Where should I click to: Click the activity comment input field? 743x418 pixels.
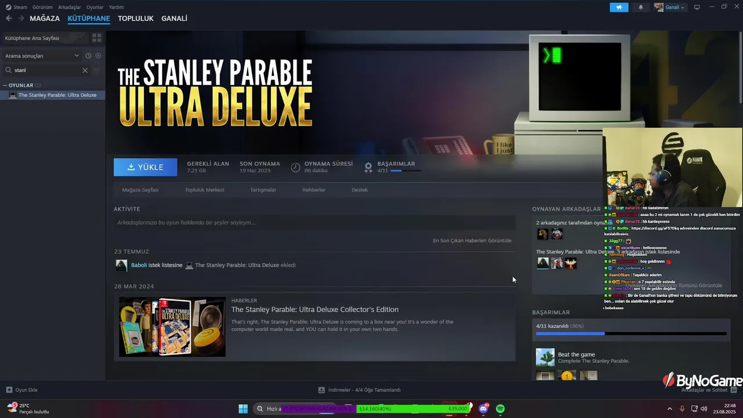click(315, 222)
